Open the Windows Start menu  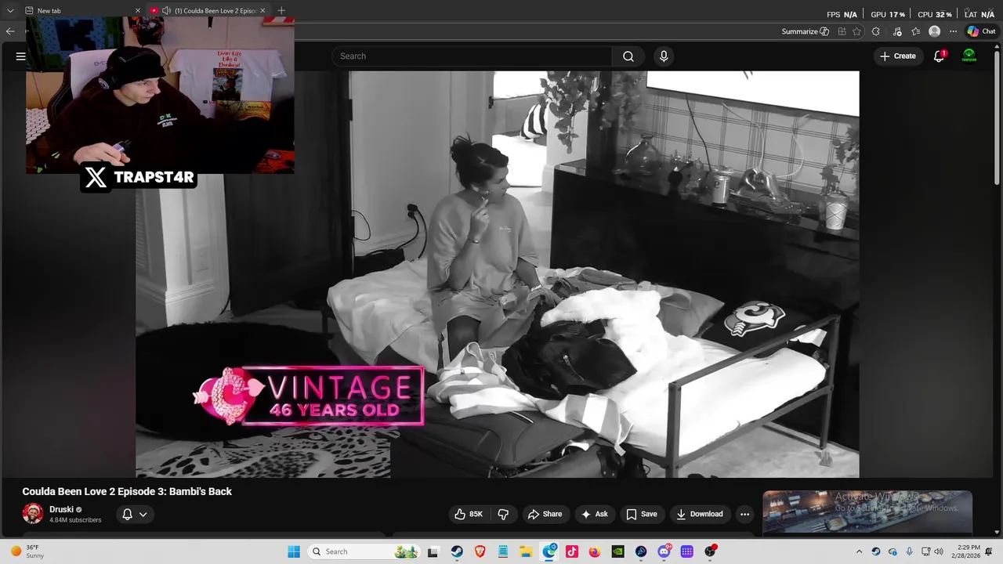click(x=294, y=551)
